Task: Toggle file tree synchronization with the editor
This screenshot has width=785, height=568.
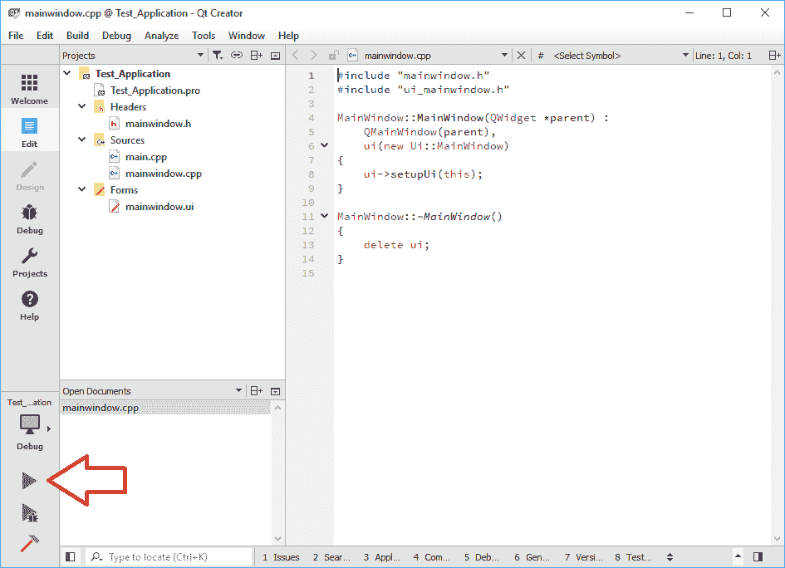Action: tap(237, 56)
